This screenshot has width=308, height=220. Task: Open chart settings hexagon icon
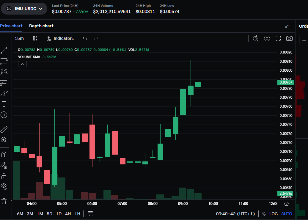pyautogui.click(x=267, y=38)
